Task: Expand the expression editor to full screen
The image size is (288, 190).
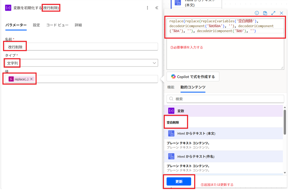Action: pos(273,13)
